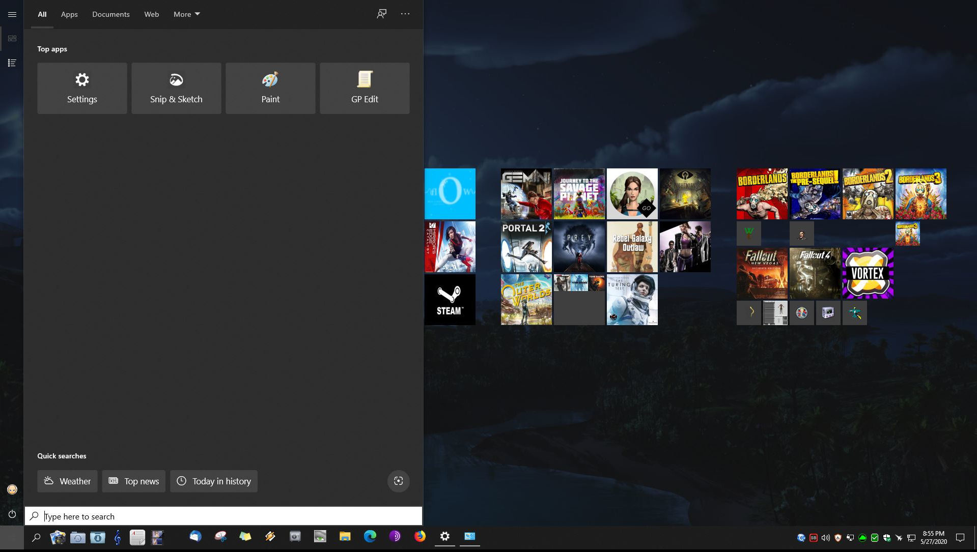This screenshot has height=552, width=977.
Task: Open the camera photos taskbar icon
Action: pyautogui.click(x=58, y=537)
